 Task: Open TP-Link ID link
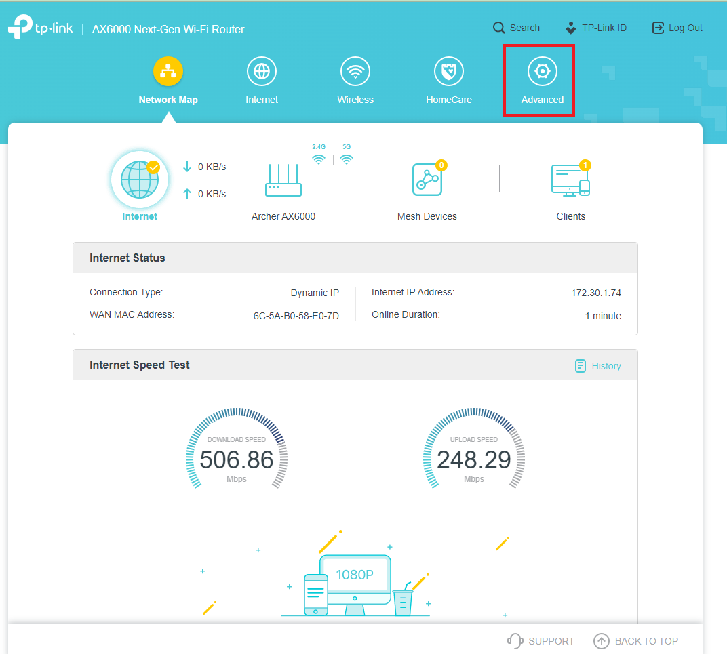tap(604, 28)
